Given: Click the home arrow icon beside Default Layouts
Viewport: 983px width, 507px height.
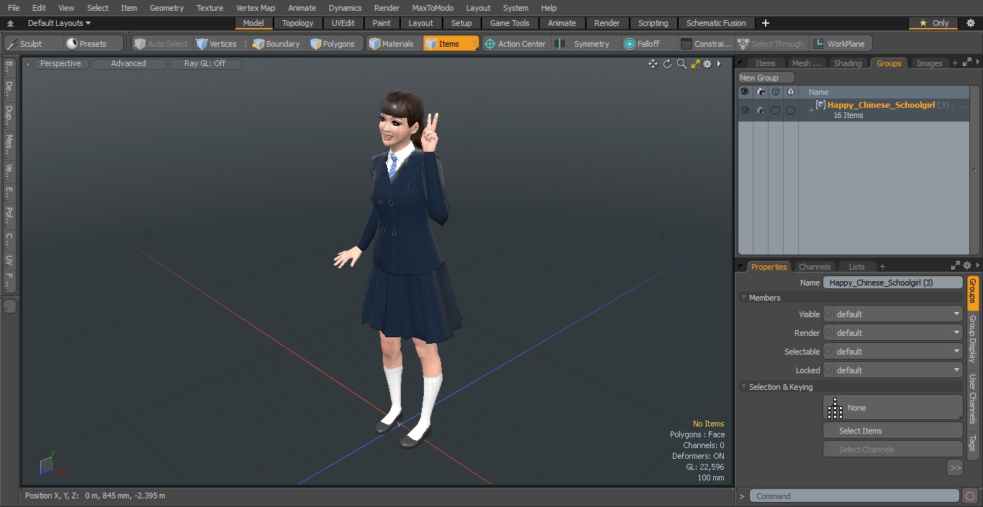Looking at the screenshot, I should click(x=10, y=23).
